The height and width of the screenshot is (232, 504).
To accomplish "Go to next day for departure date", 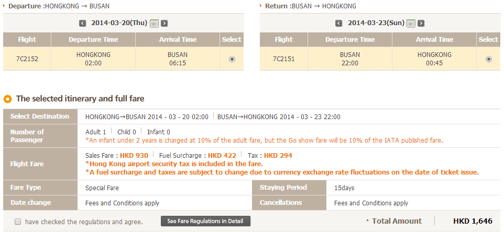I will coord(165,23).
